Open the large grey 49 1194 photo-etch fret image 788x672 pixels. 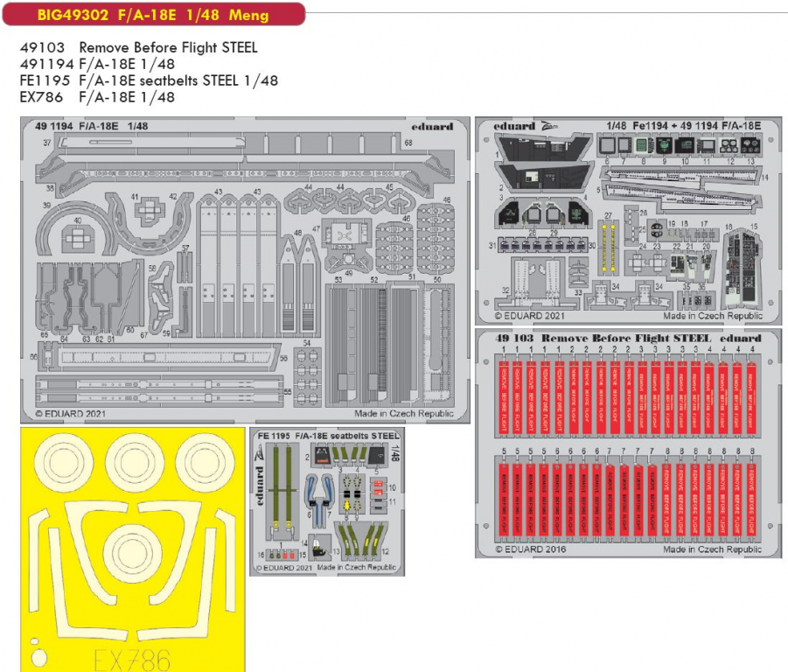(x=245, y=269)
